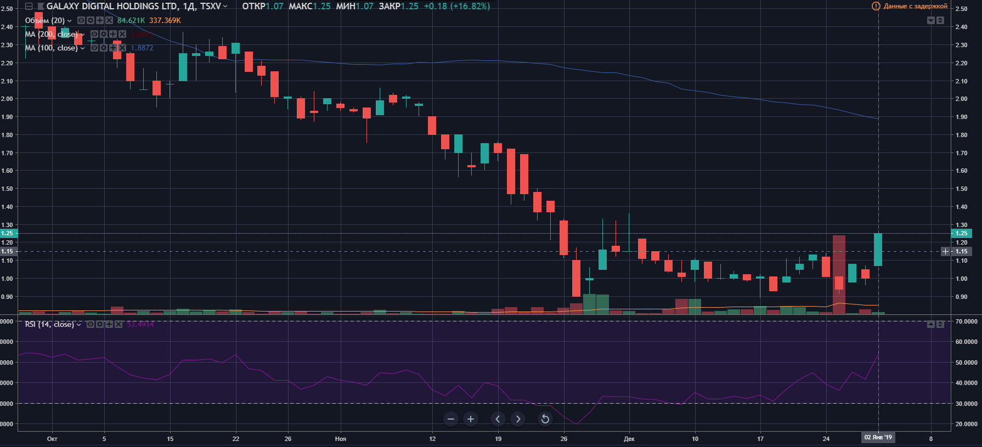Toggle visibility of MA (200, close)
The image size is (982, 447).
(94, 34)
